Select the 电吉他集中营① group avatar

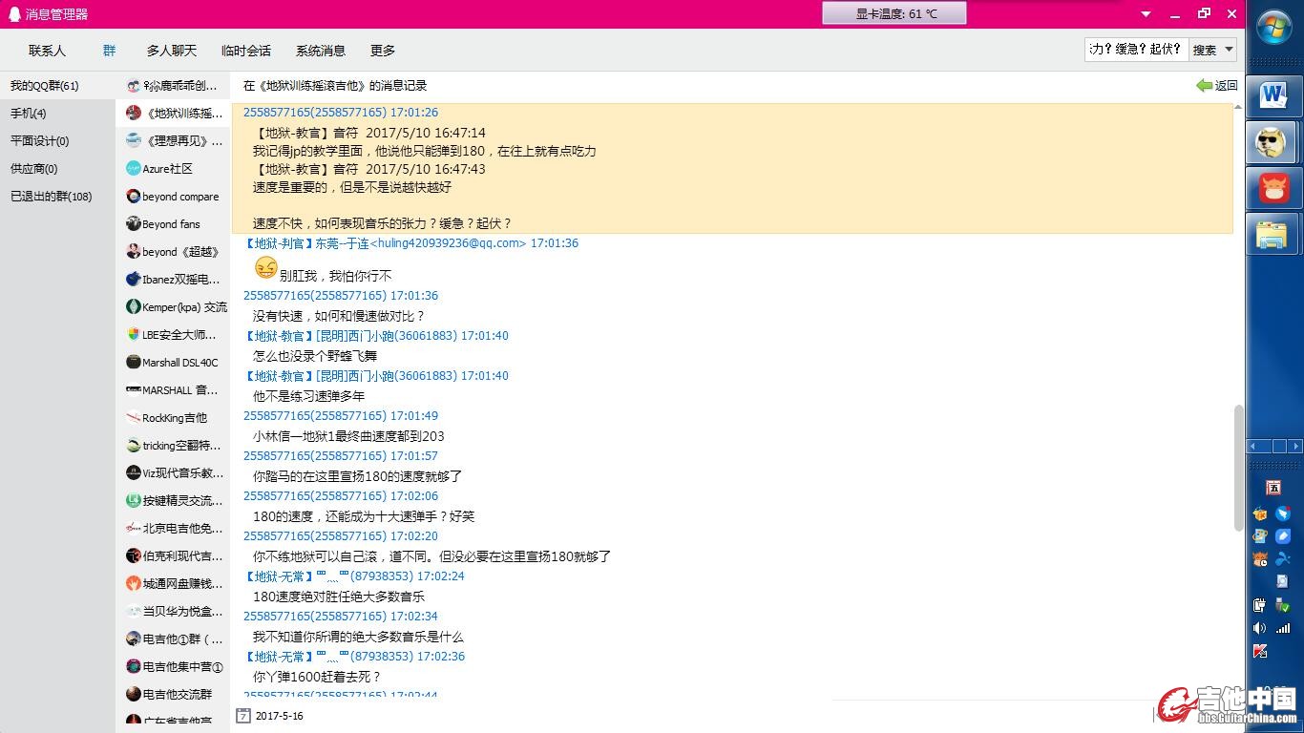click(134, 667)
